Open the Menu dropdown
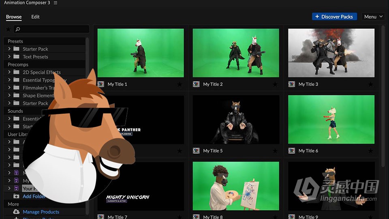Screen dimensions: 389x219 [373, 17]
